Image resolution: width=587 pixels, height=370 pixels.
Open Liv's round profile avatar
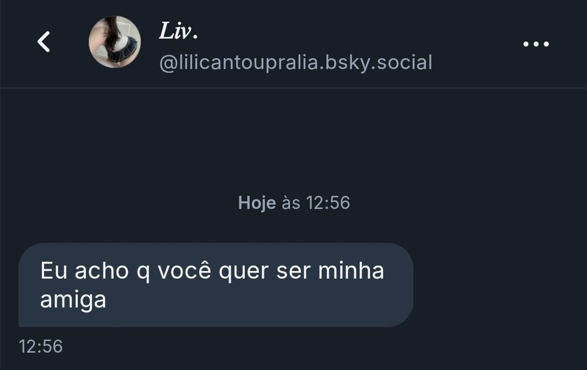114,42
